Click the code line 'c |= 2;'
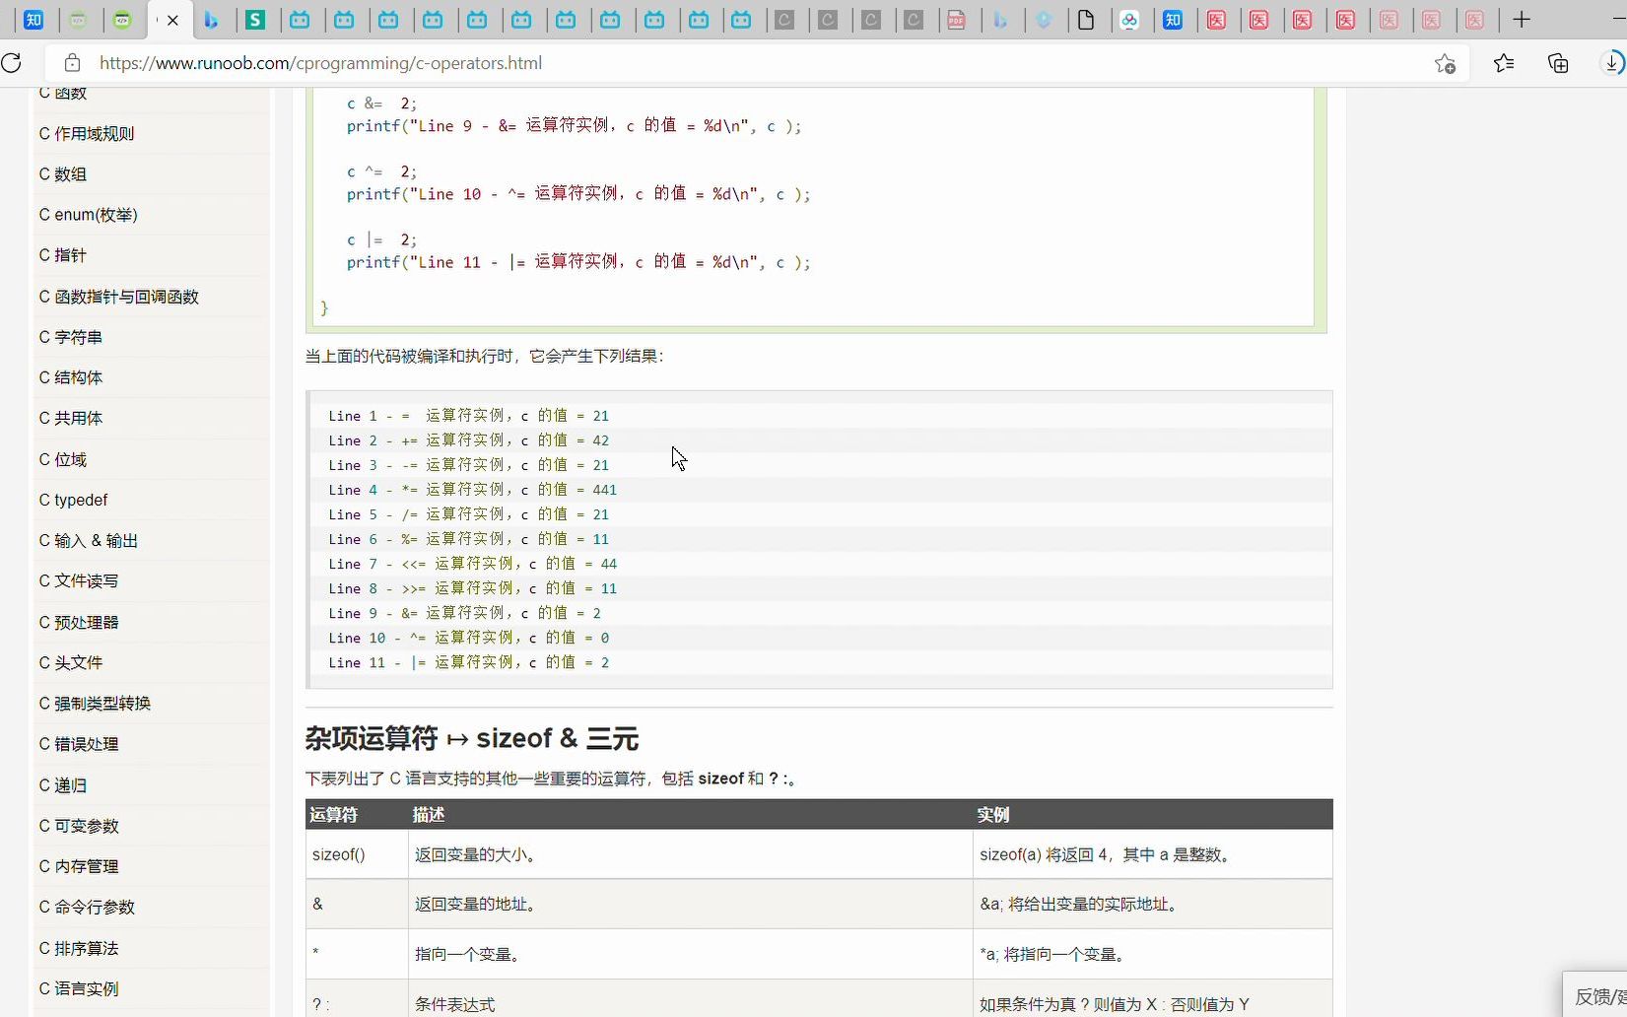Screen dimensions: 1627x1017 381,239
